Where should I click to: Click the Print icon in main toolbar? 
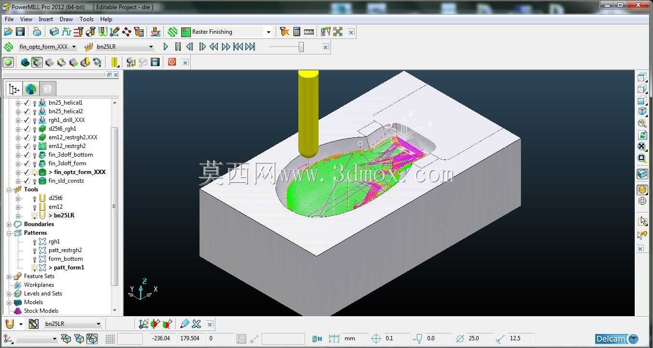pyautogui.click(x=37, y=32)
